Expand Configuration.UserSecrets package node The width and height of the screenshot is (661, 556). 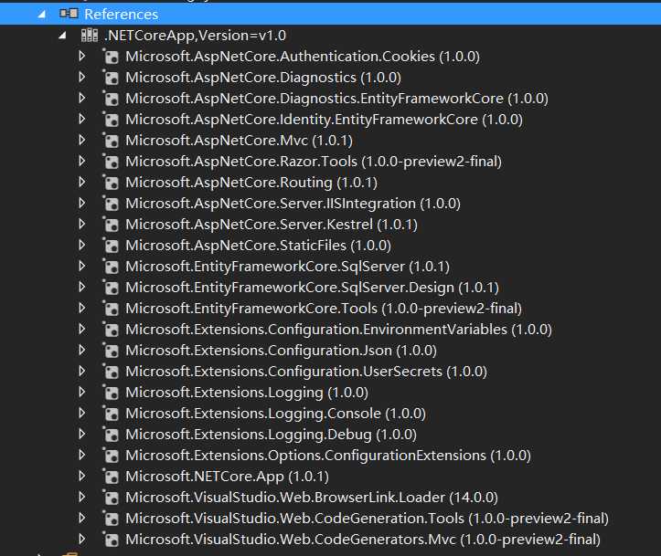click(82, 372)
